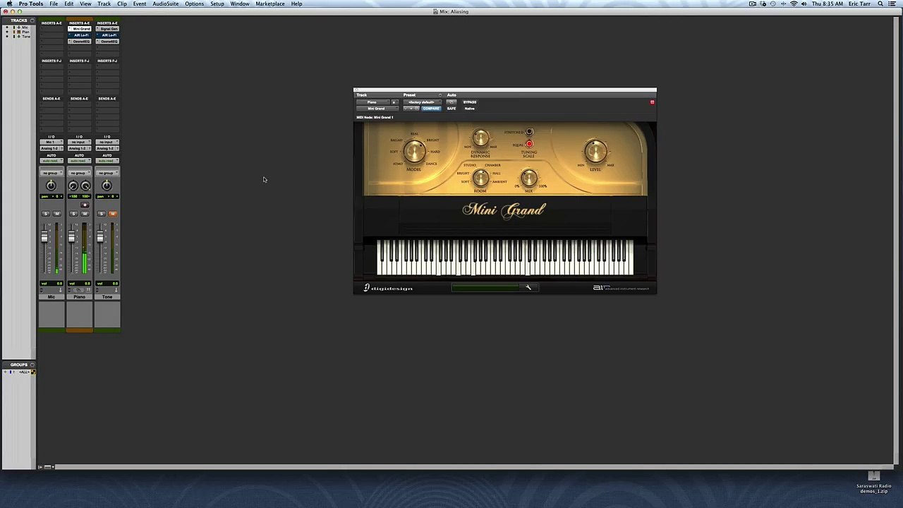903x508 pixels.
Task: Open the Marketplace menu
Action: click(x=270, y=4)
